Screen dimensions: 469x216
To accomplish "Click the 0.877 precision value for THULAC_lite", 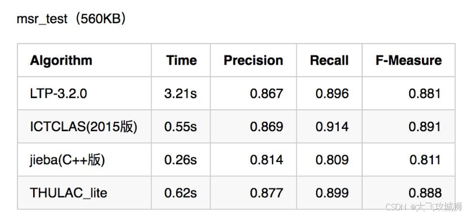I will point(267,193).
